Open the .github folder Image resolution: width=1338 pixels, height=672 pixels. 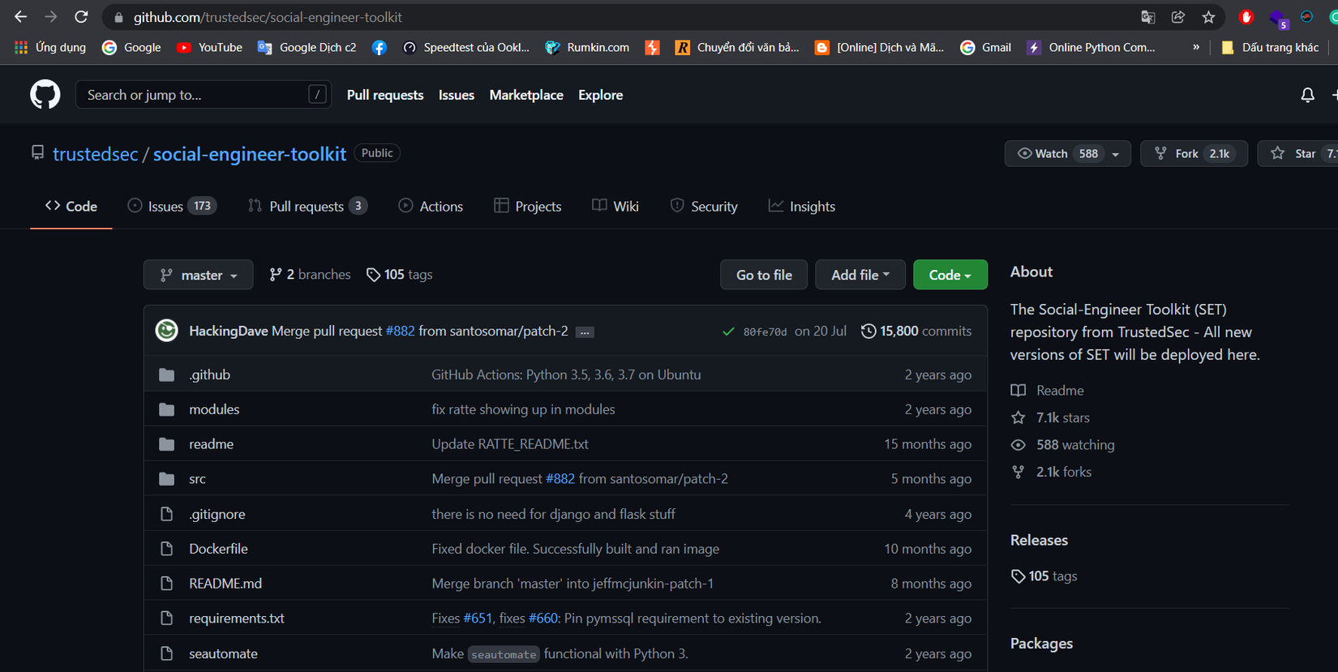[x=209, y=375]
